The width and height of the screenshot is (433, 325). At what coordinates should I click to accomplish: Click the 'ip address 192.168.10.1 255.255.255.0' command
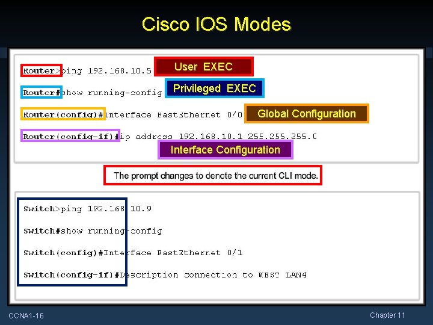218,136
